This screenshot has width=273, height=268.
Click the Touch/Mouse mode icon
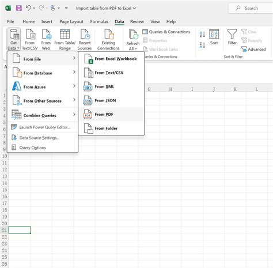[52, 8]
